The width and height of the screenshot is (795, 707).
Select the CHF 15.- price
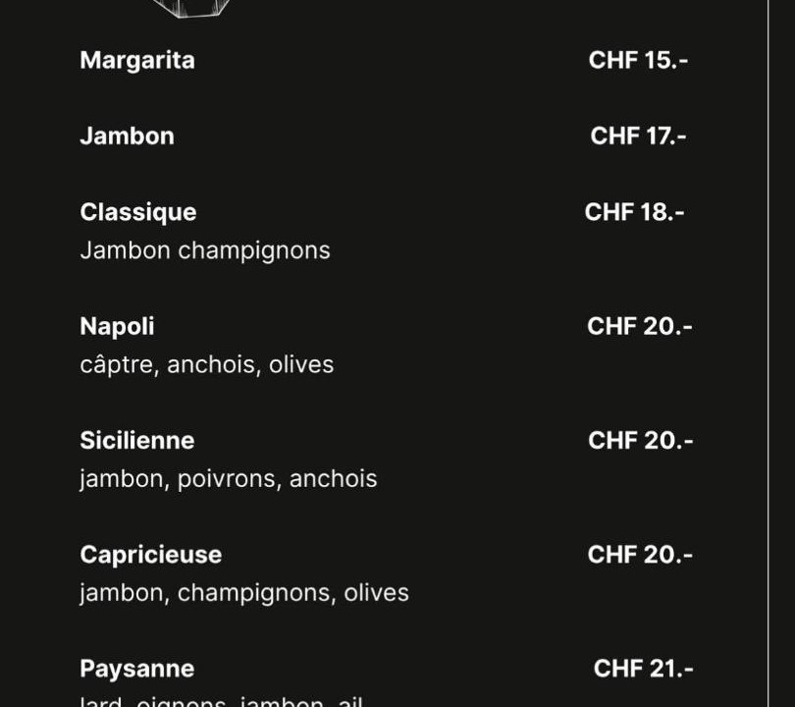click(638, 60)
